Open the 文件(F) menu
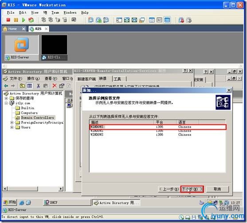247x223 pixels. point(16,79)
